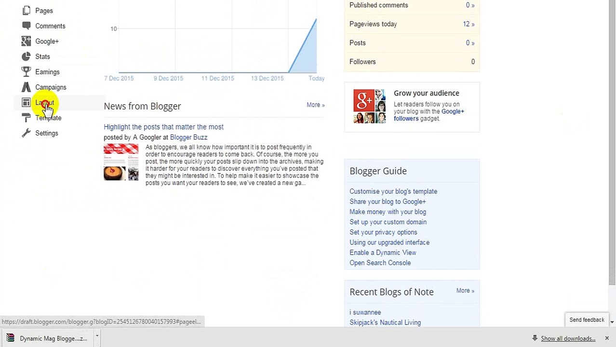Click the Google+ sidebar icon
This screenshot has height=347, width=616.
tap(26, 41)
